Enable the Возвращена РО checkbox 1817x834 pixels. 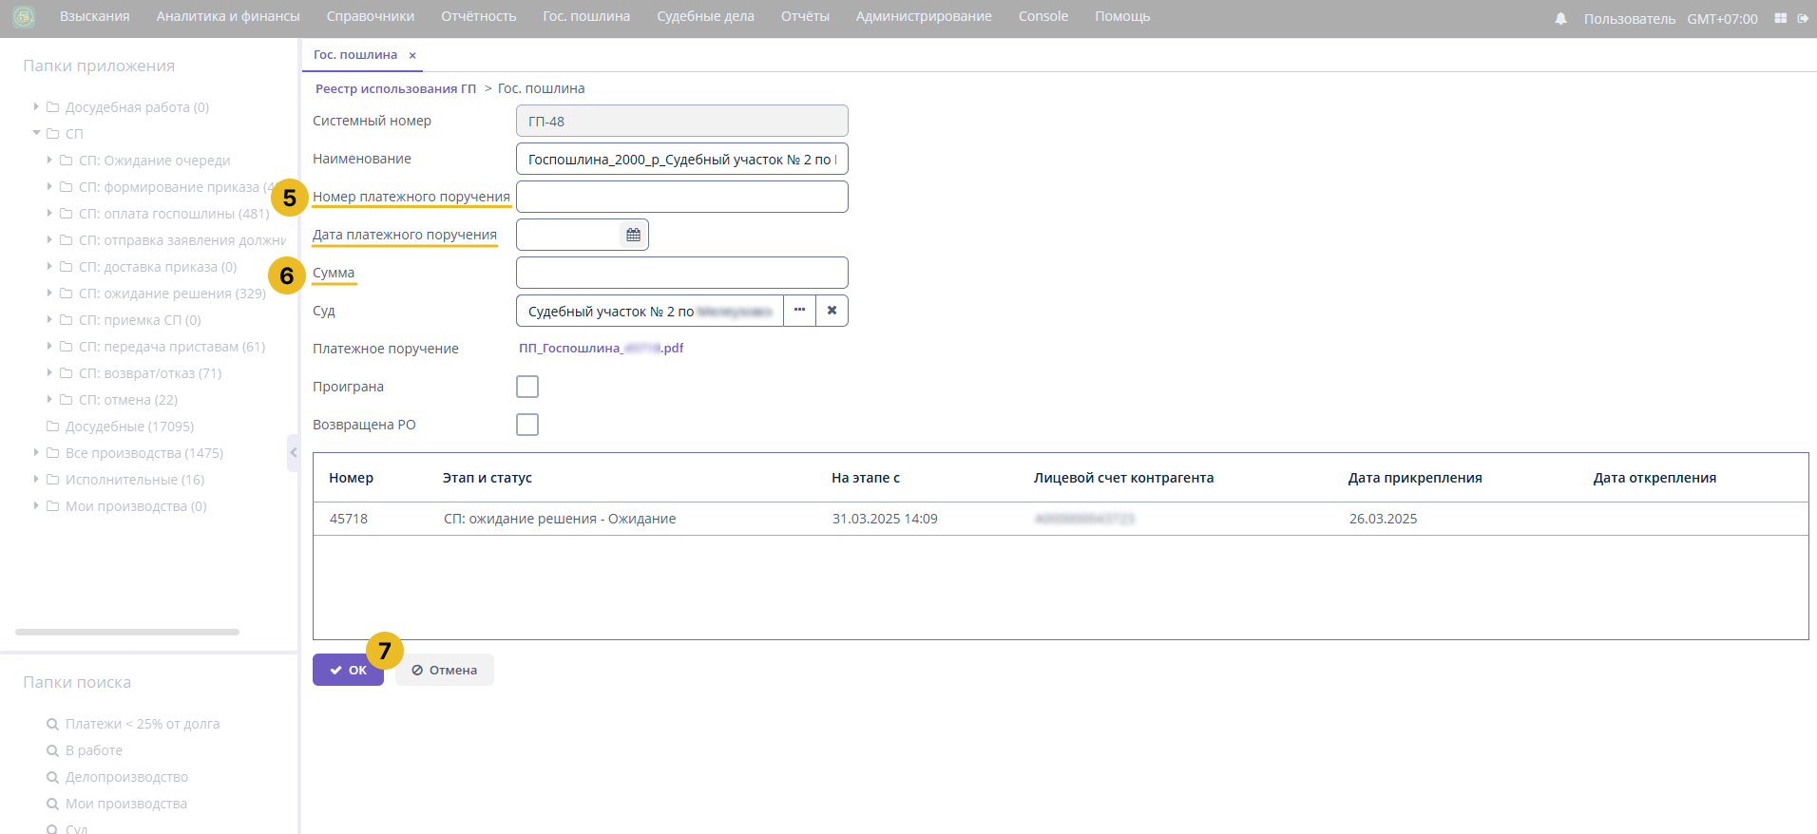[x=527, y=425]
